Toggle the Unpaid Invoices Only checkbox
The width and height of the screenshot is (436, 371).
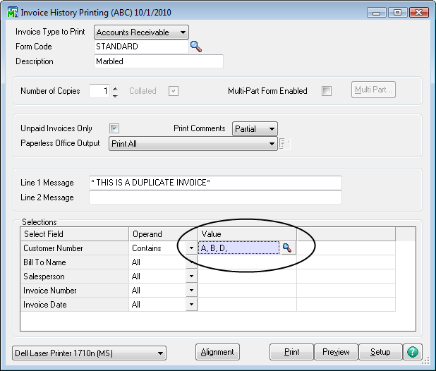(x=114, y=128)
